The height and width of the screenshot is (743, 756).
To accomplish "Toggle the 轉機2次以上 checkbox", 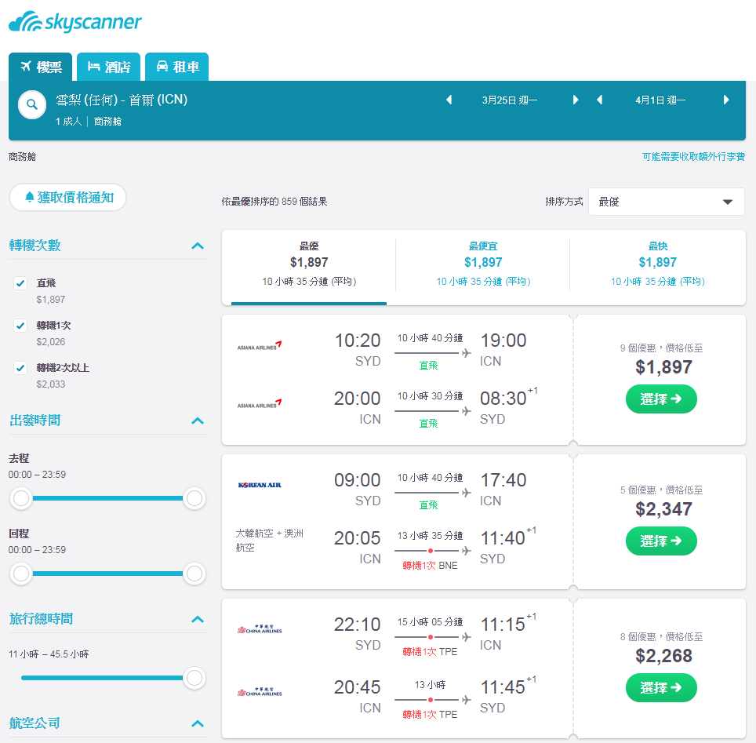I will tap(20, 368).
